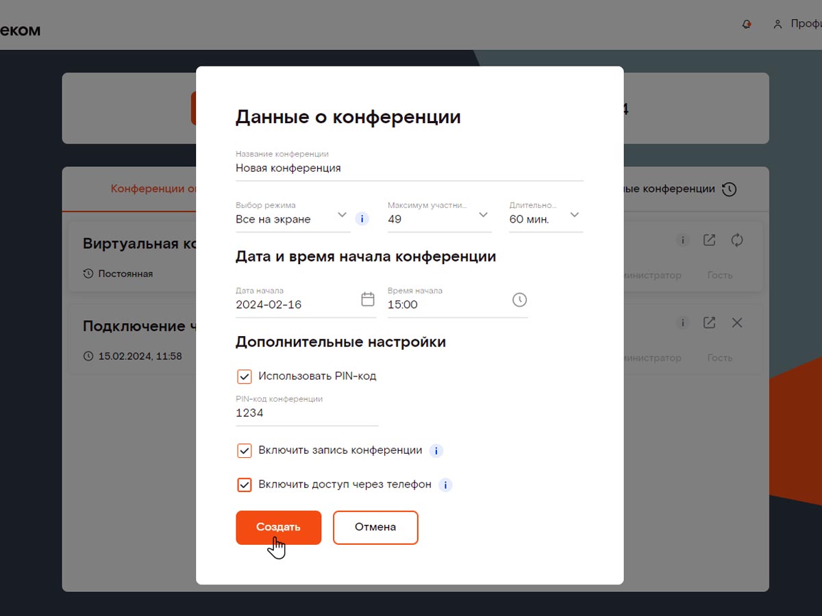Image resolution: width=822 pixels, height=616 pixels.
Task: Click the external link icon on Подключение conference
Action: click(709, 322)
